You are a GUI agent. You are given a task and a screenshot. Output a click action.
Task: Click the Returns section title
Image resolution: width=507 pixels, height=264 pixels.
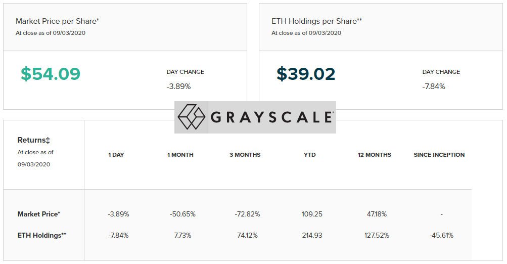point(33,140)
